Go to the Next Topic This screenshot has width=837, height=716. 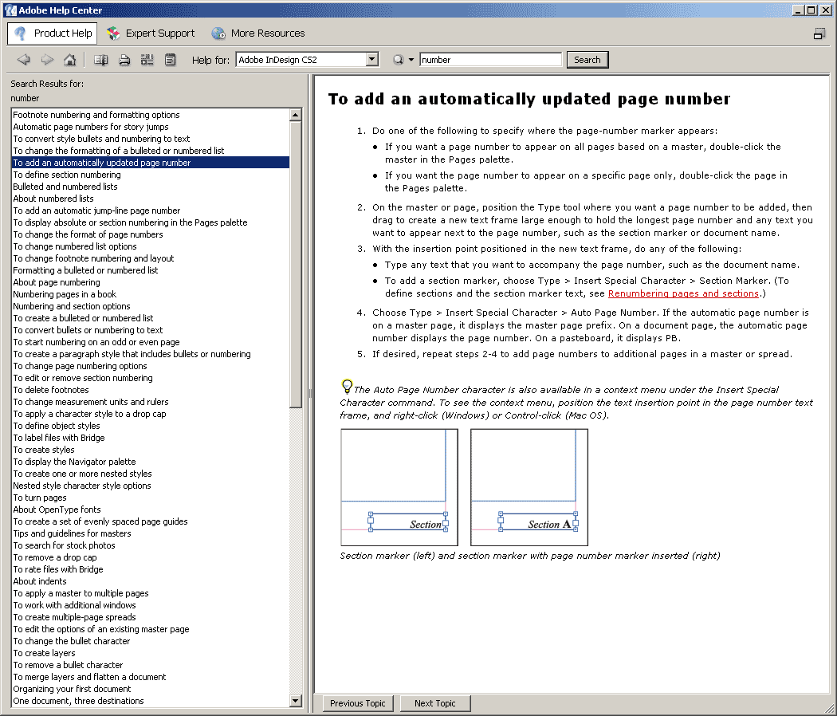pyautogui.click(x=435, y=703)
